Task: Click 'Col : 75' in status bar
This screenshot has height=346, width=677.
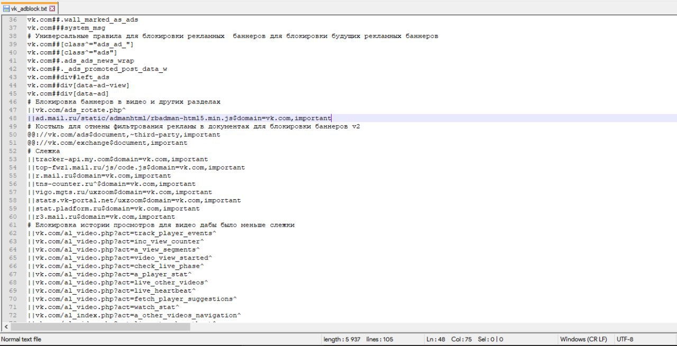Action: click(462, 339)
